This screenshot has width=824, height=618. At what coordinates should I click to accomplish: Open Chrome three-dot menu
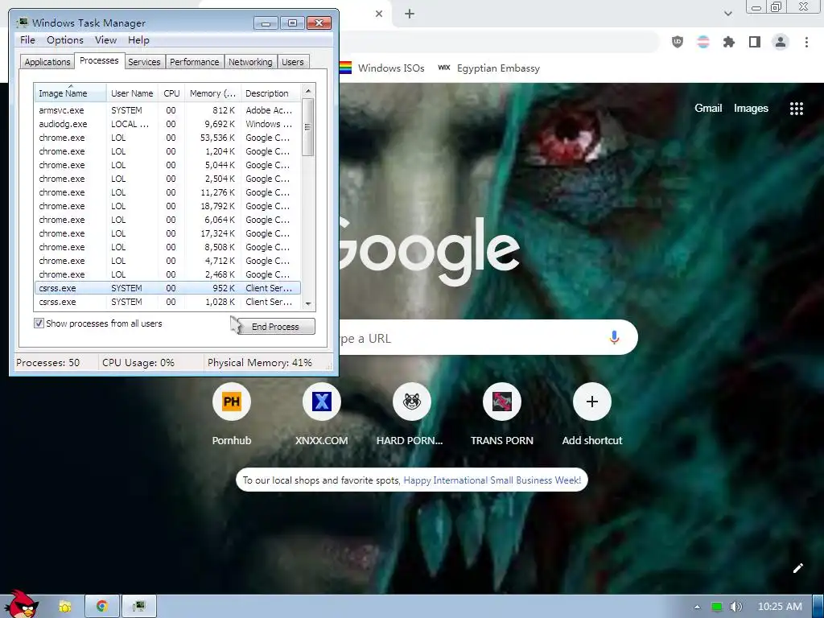(x=806, y=42)
